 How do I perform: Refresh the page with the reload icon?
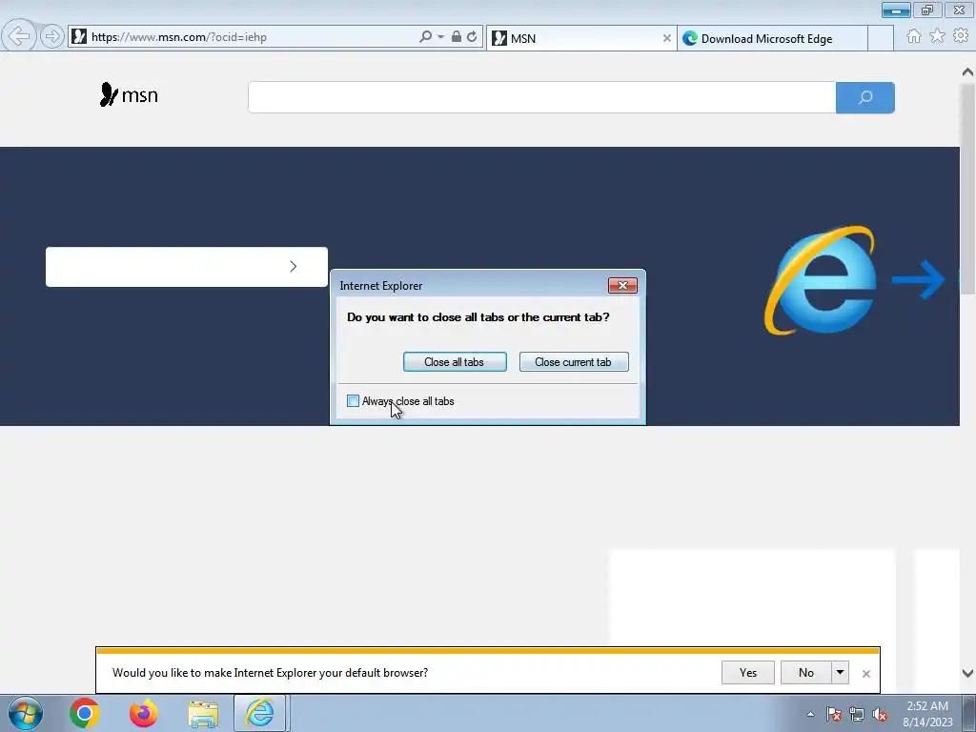472,37
